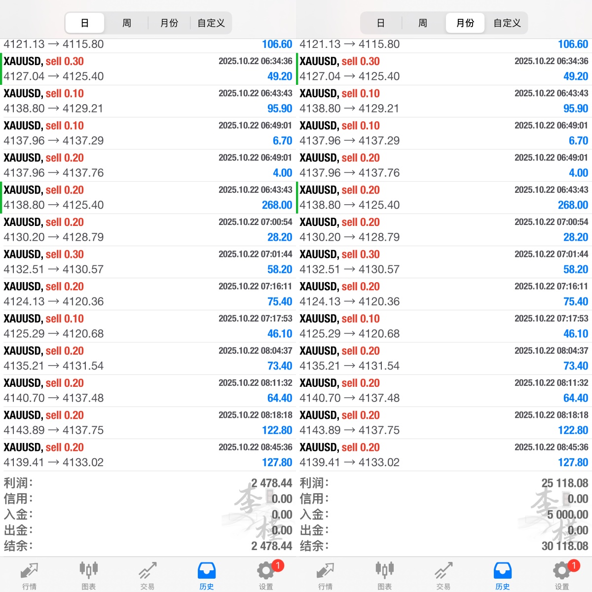Select 历史 history icon in left panel
The width and height of the screenshot is (592, 592).
[x=207, y=575]
